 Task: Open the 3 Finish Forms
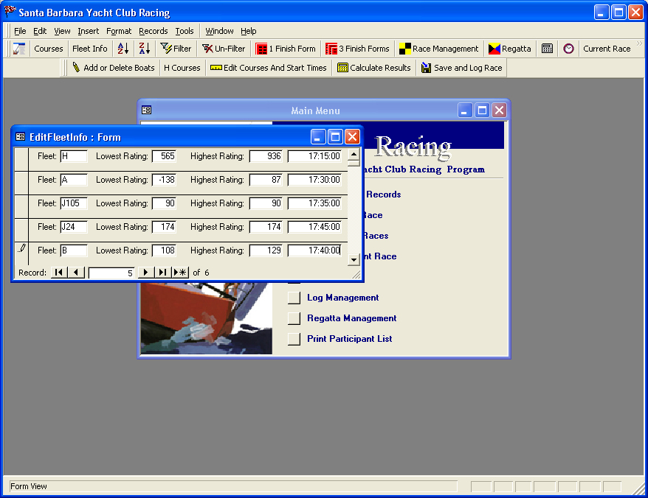[x=357, y=49]
